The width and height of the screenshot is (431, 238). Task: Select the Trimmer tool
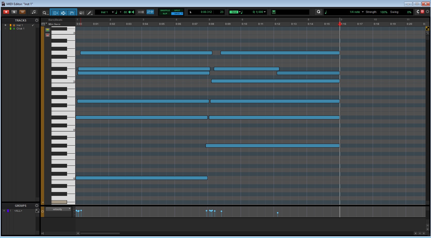[x=55, y=12]
